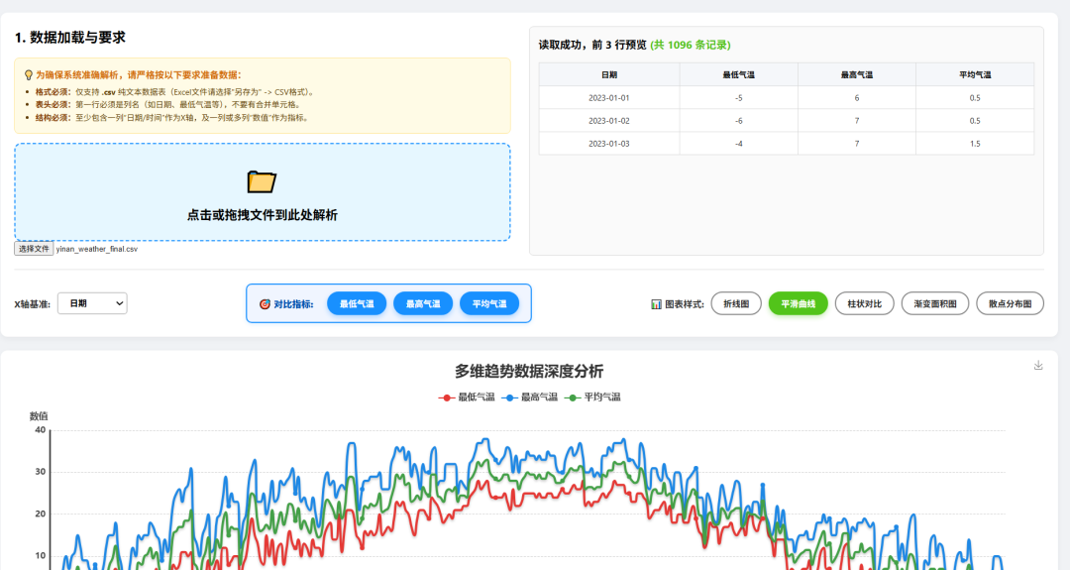The image size is (1070, 570).
Task: Click the lightbulb tip icon
Action: click(x=29, y=75)
